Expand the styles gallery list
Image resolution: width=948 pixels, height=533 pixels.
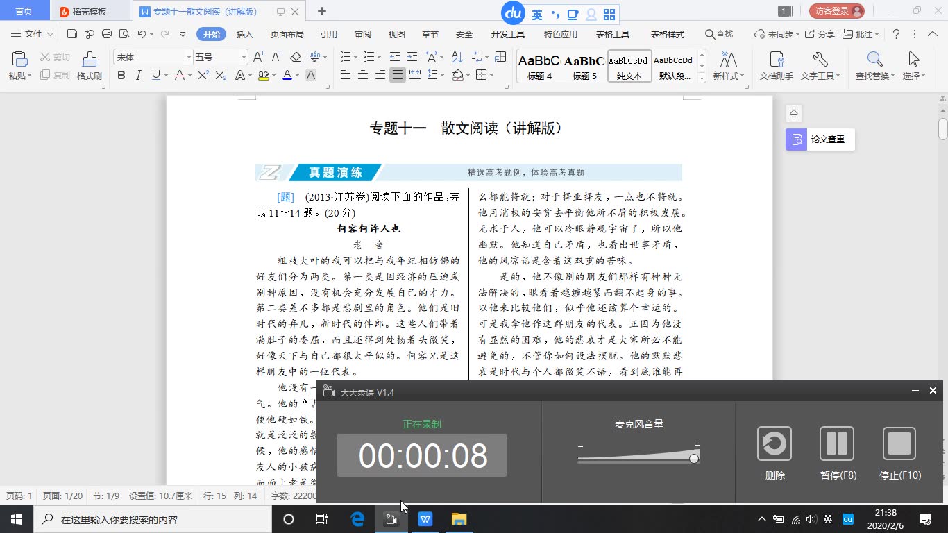tap(702, 78)
